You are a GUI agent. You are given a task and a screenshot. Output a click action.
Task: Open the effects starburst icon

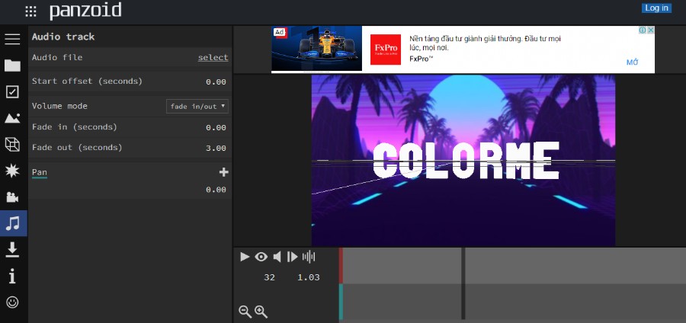(12, 171)
